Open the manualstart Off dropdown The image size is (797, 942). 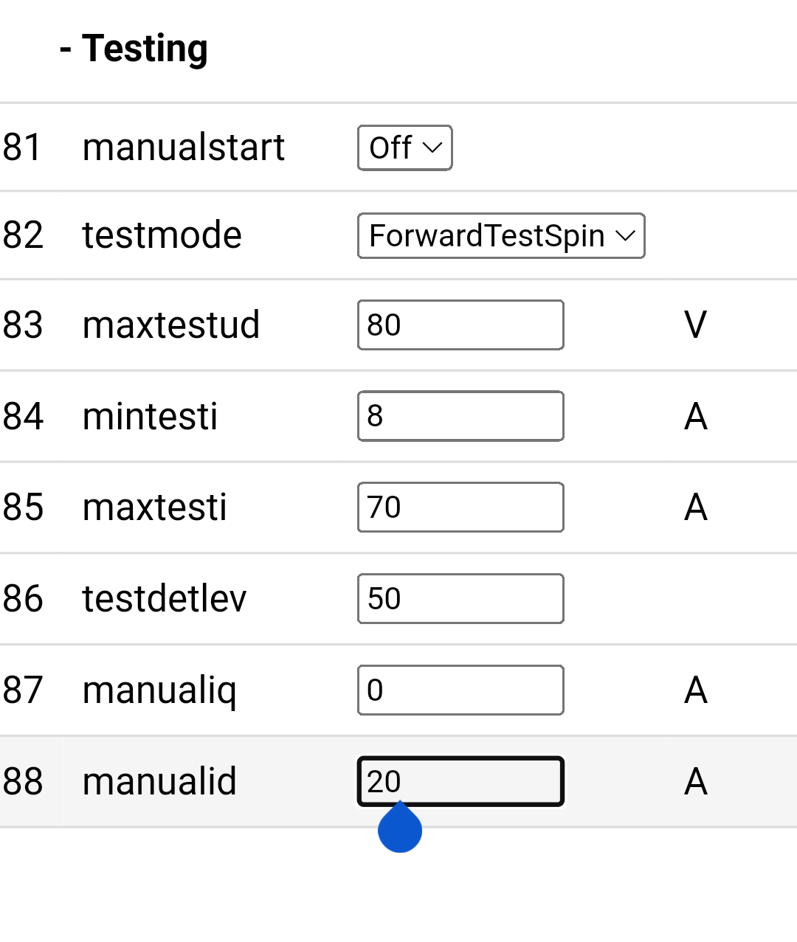[x=404, y=148]
